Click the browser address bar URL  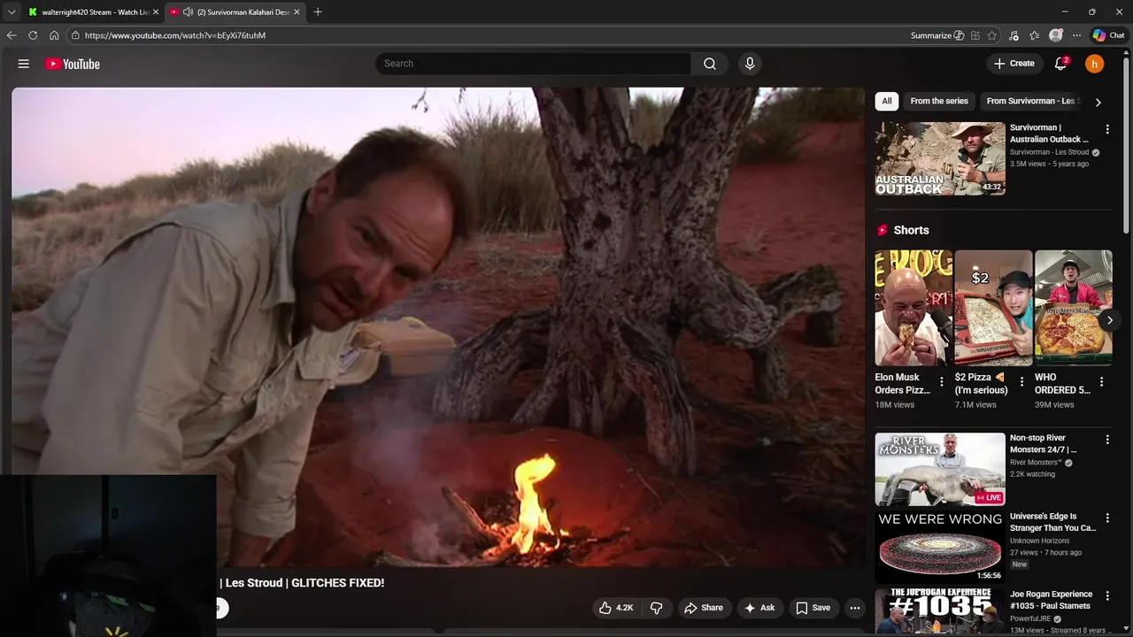pos(175,35)
